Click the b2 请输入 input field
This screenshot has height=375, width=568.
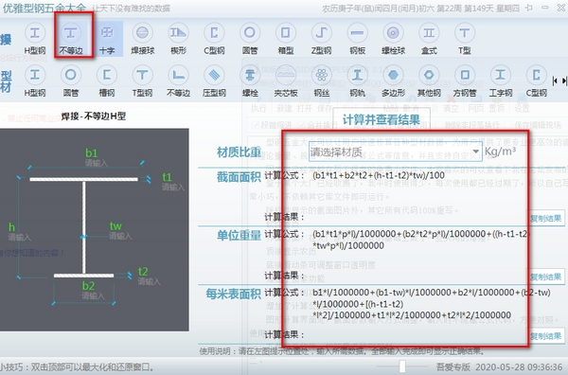click(x=93, y=296)
